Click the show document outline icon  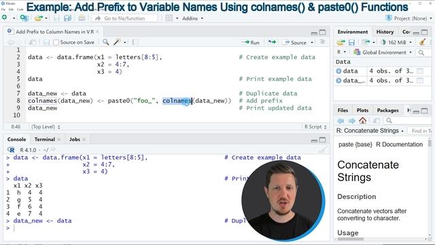click(x=322, y=42)
